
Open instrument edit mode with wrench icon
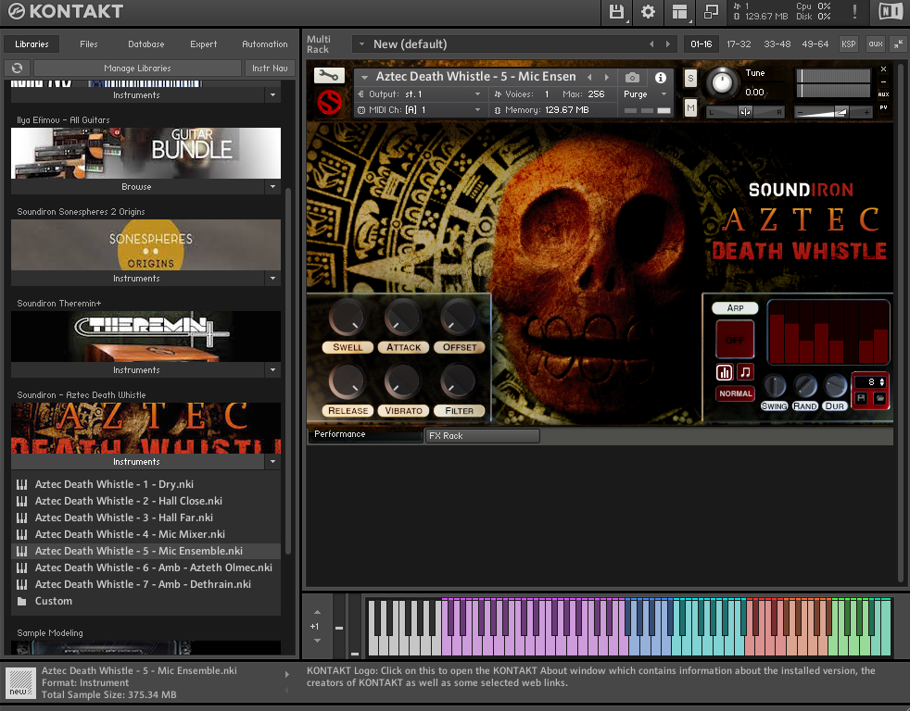[329, 75]
